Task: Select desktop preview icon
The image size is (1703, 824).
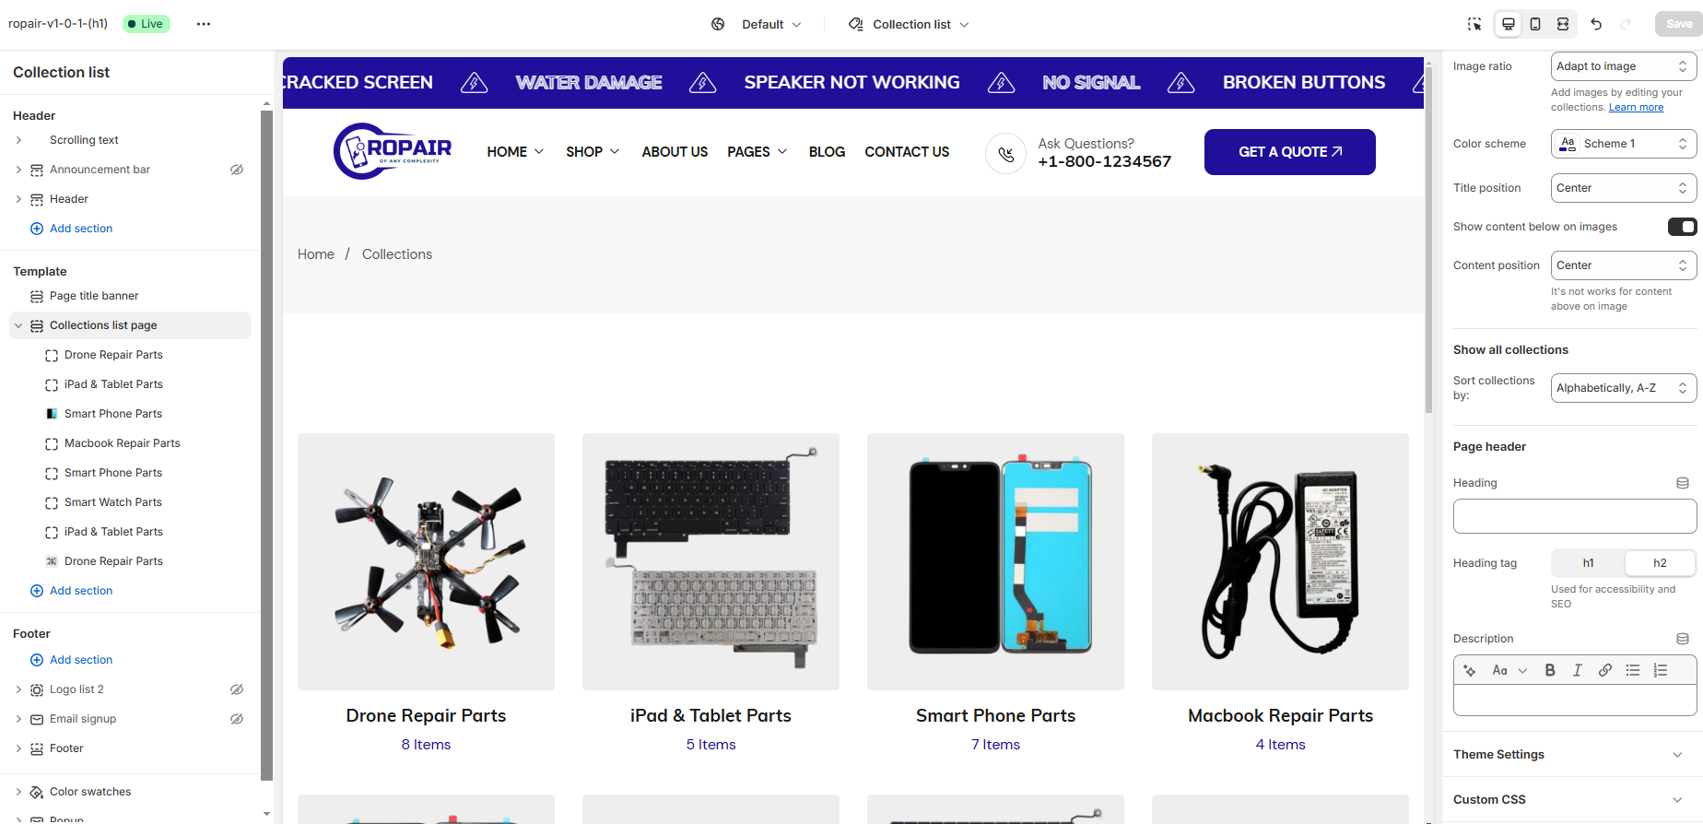Action: pos(1509,24)
